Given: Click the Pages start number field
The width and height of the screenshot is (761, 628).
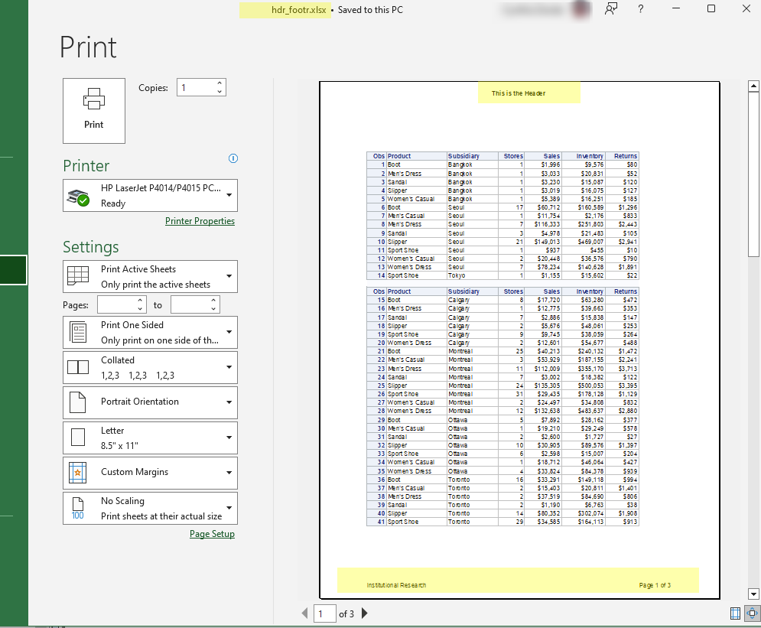Looking at the screenshot, I should click(116, 304).
